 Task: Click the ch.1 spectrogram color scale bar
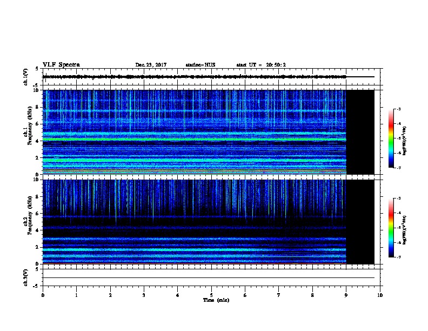click(x=391, y=138)
